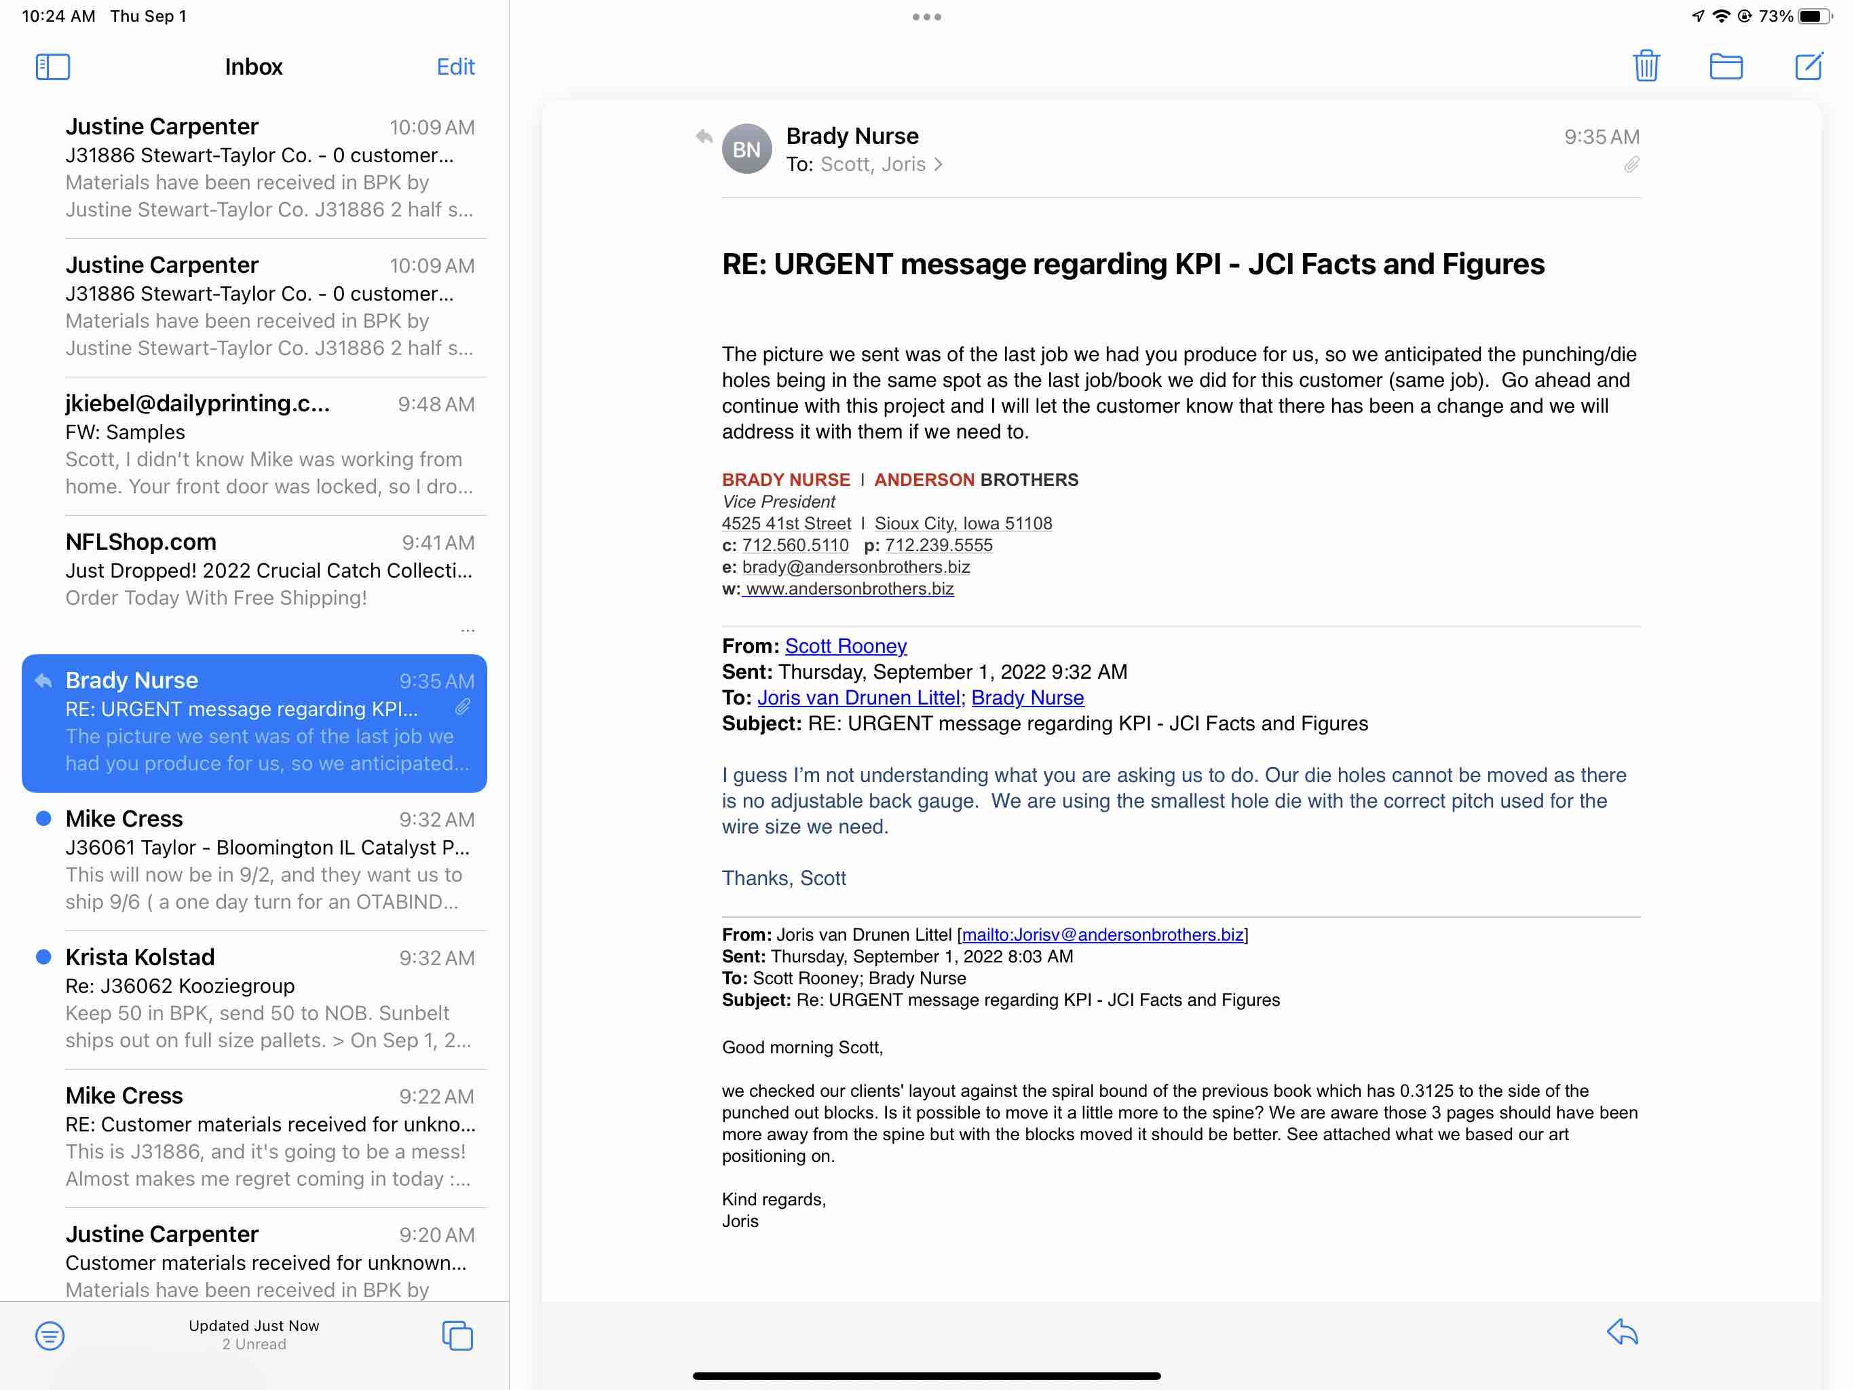Expand recipients chevron next to Scott, Joris
1854x1390 pixels.
point(938,164)
